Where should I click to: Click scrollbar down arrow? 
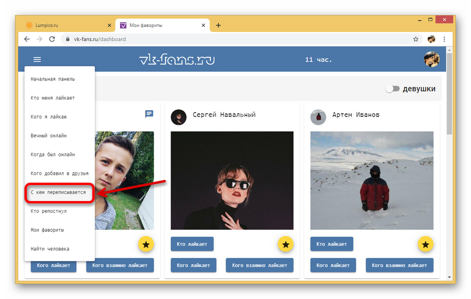[449, 277]
